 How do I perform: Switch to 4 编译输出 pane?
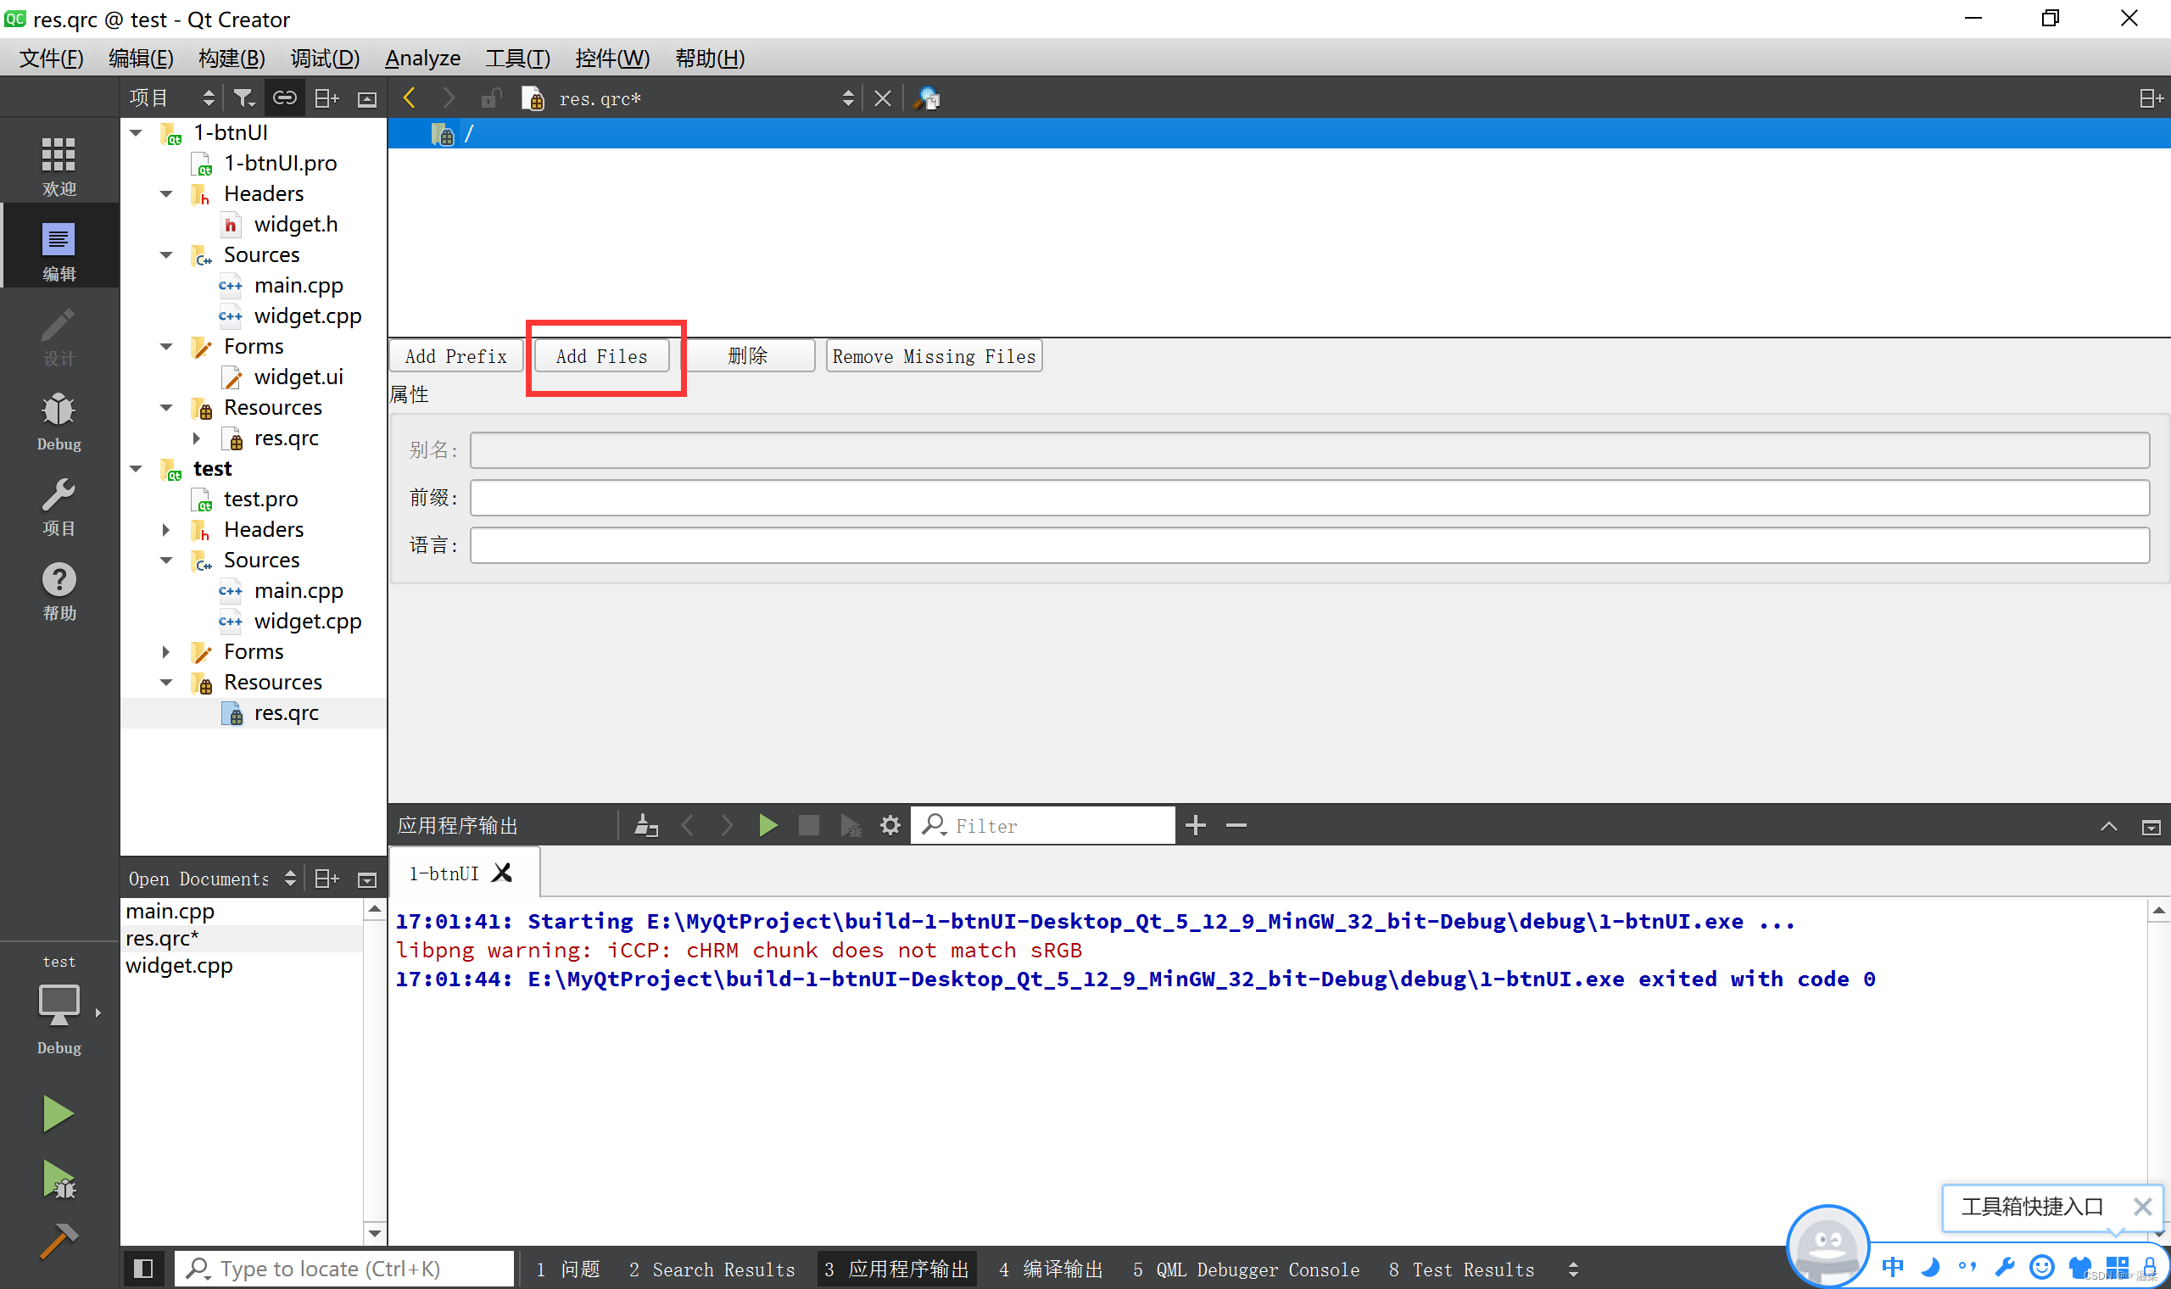(1051, 1269)
